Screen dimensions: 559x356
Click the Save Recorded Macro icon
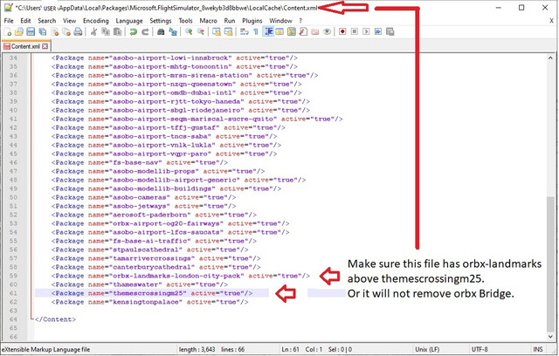pyautogui.click(x=390, y=32)
